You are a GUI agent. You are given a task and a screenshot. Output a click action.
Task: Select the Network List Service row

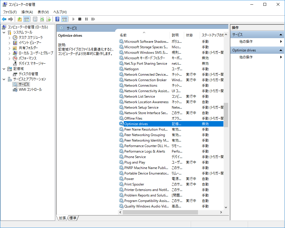[171, 97]
